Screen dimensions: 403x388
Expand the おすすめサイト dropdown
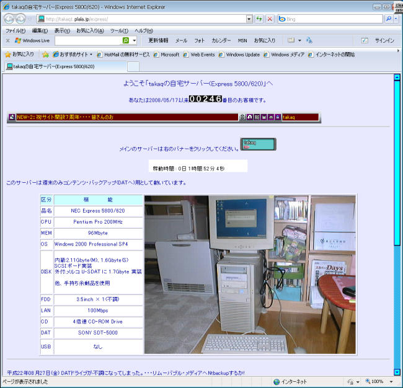point(91,55)
